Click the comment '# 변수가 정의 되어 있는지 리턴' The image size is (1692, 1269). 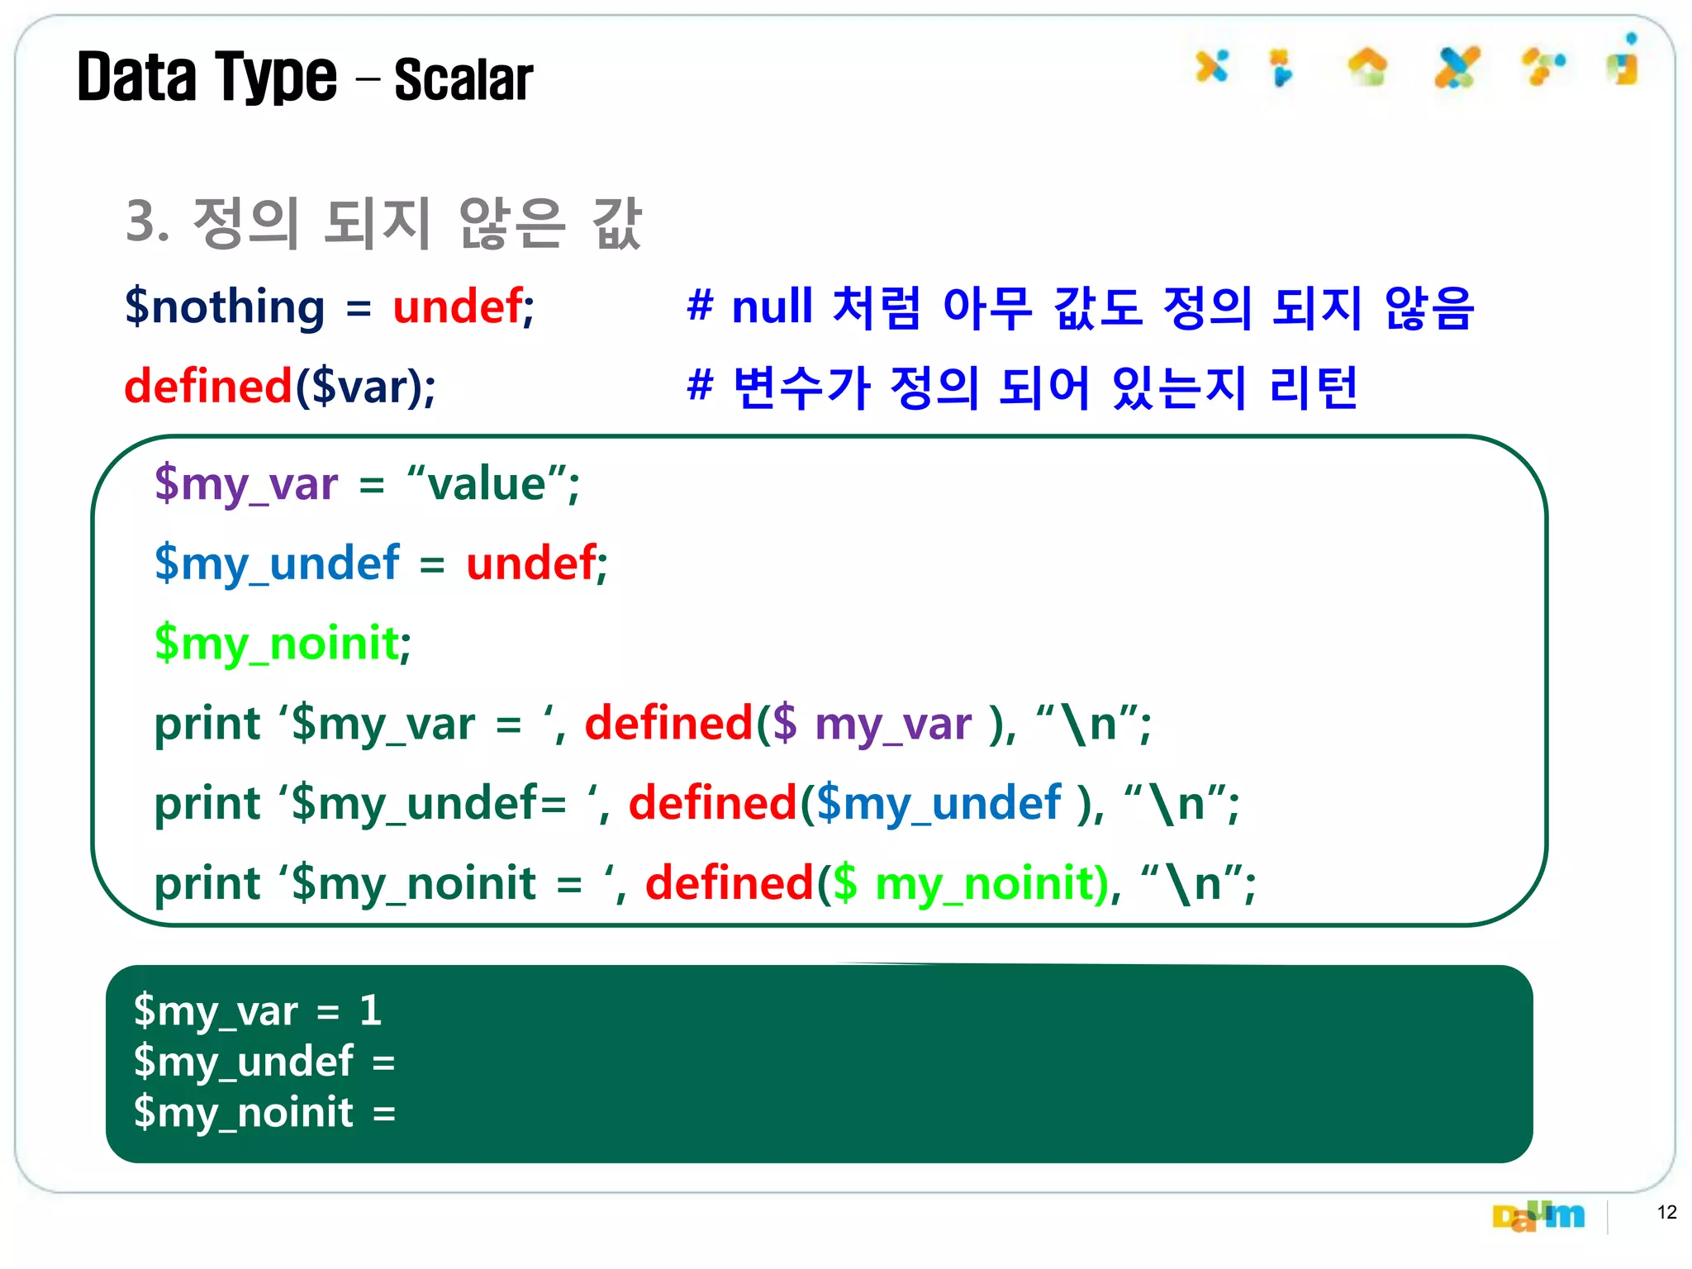tap(1023, 387)
